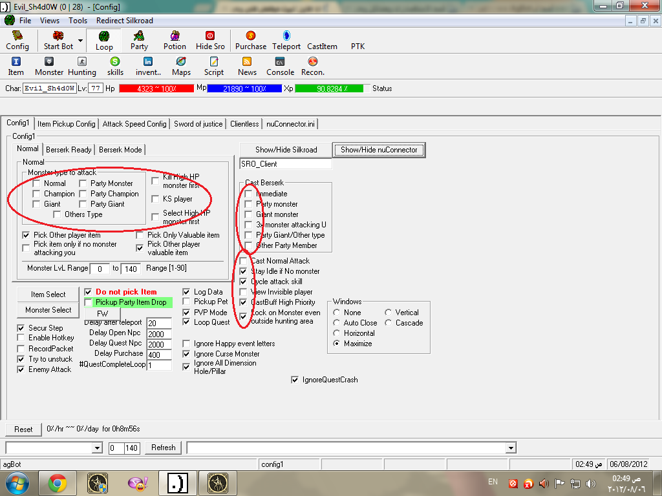Enable the KS player checkbox
The height and width of the screenshot is (496, 662).
(155, 199)
